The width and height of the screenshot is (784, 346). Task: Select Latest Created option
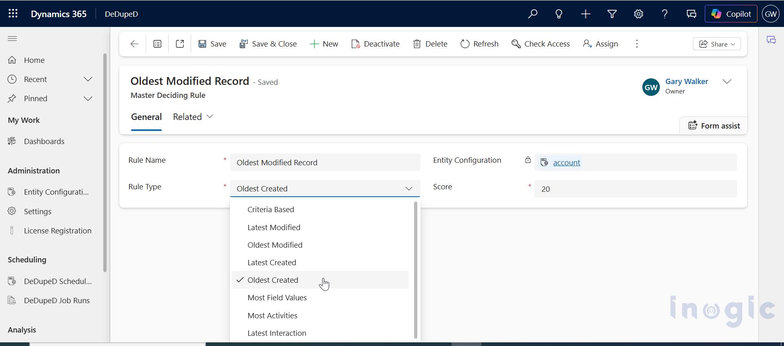click(320, 262)
